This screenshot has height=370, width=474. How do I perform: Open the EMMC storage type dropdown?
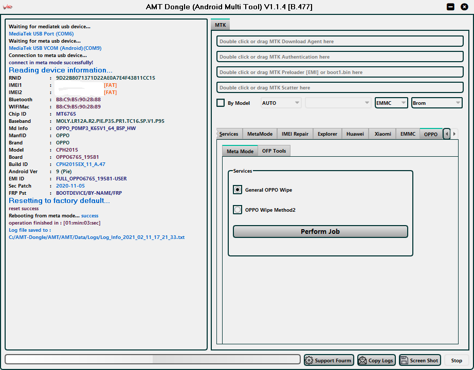tap(391, 103)
